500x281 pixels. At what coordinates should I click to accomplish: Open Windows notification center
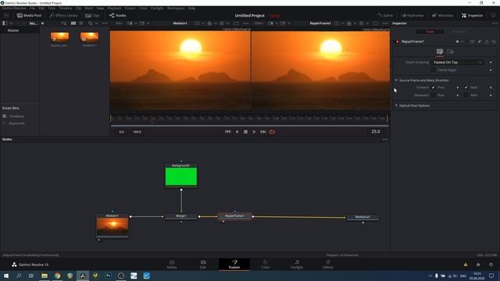click(491, 276)
